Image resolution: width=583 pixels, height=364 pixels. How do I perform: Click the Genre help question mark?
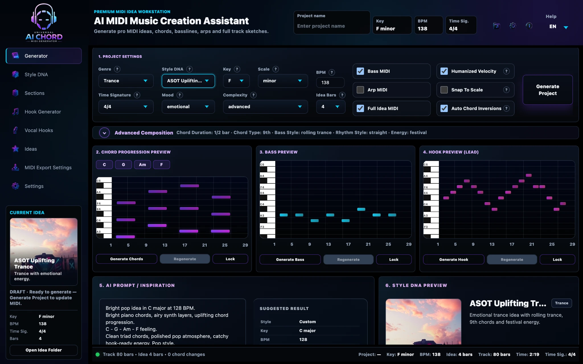click(117, 69)
